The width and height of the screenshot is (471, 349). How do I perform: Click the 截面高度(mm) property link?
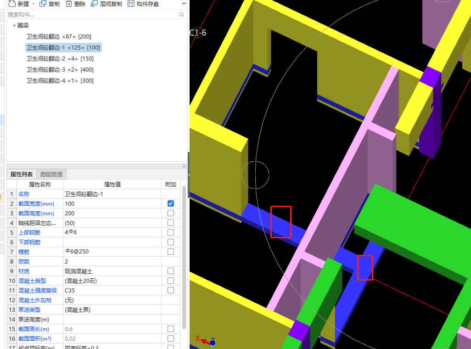(36, 214)
